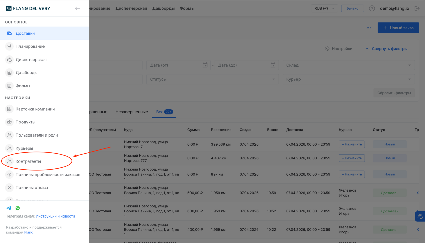Open Формы in the top navigation
Image resolution: width=425 pixels, height=243 pixels.
187,8
